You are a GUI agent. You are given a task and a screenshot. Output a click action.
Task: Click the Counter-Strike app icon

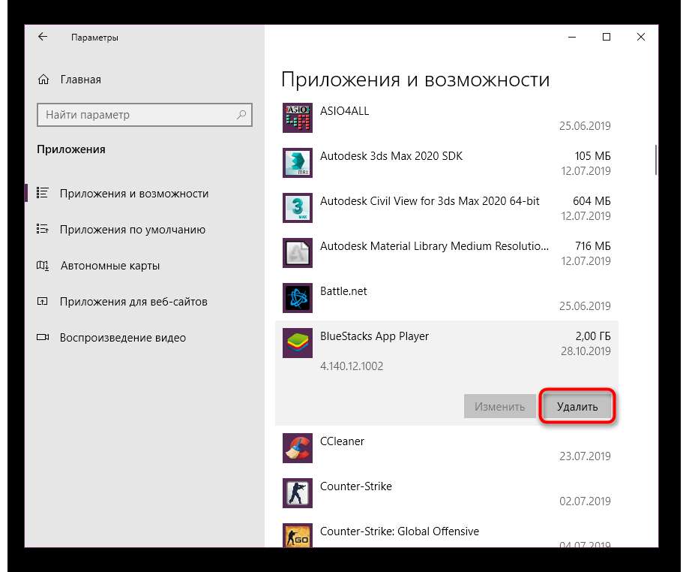tap(297, 493)
